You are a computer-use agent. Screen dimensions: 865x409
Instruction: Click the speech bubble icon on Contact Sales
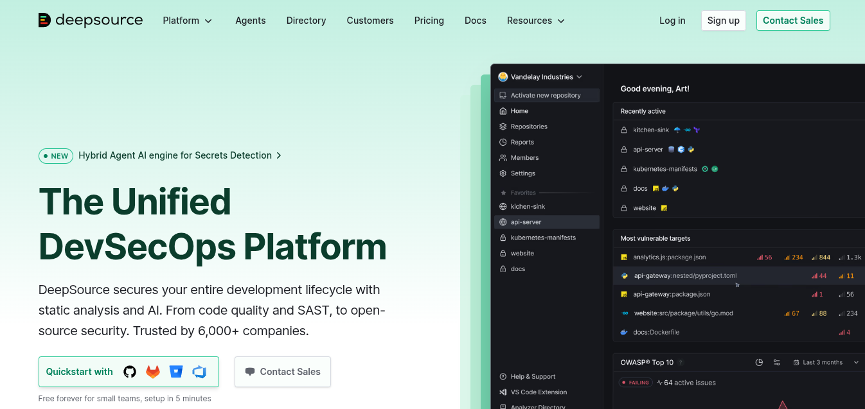pyautogui.click(x=250, y=372)
